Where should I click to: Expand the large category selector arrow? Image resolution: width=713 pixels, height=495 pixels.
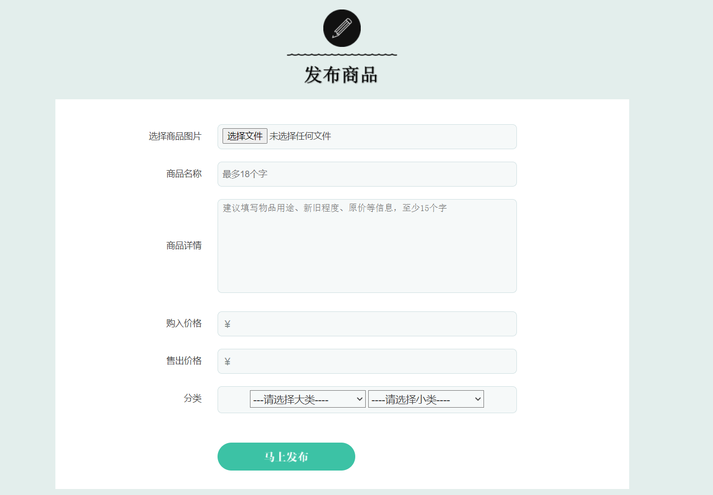pyautogui.click(x=359, y=399)
